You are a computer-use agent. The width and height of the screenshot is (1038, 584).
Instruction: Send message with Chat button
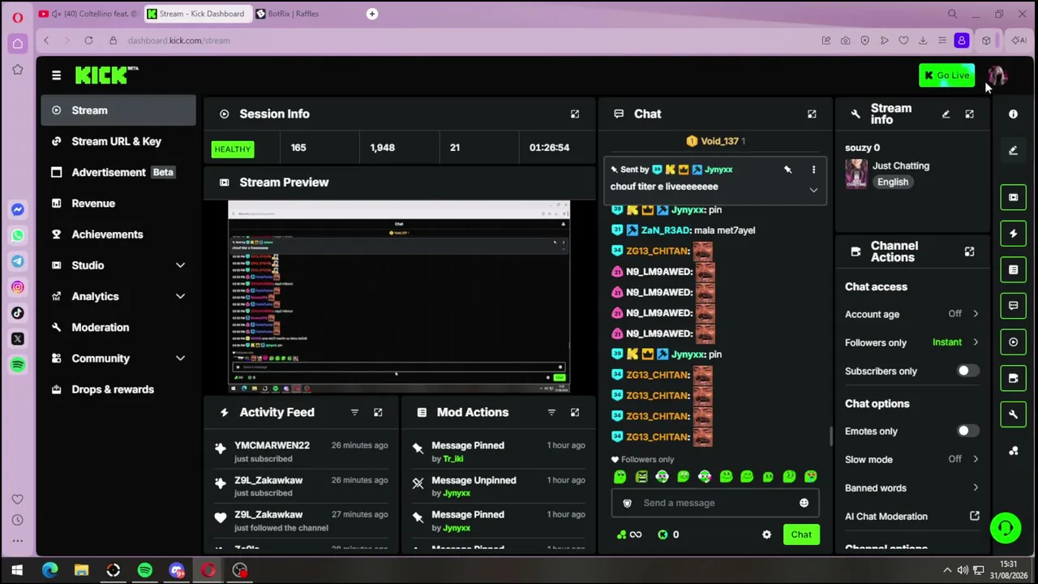click(801, 535)
